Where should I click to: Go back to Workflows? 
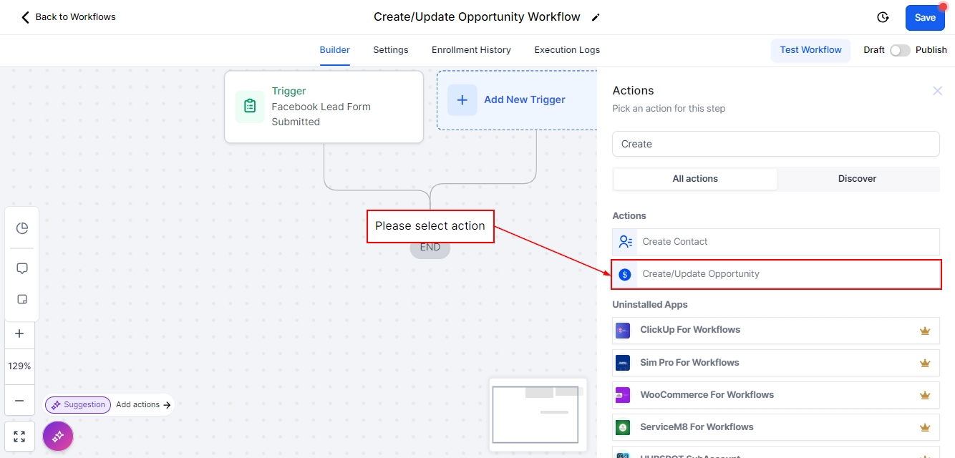click(68, 16)
